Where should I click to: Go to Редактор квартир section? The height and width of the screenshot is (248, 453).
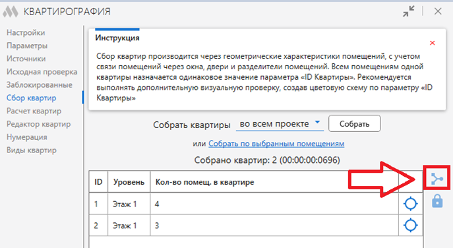coord(38,124)
